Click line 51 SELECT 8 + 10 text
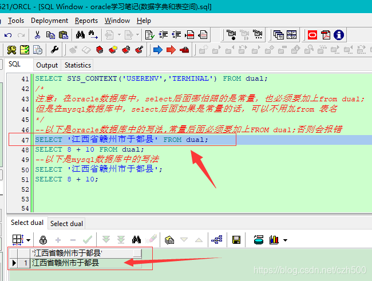The height and width of the screenshot is (281, 372). pos(66,179)
